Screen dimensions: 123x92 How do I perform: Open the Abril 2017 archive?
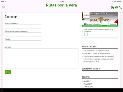pos(87,81)
